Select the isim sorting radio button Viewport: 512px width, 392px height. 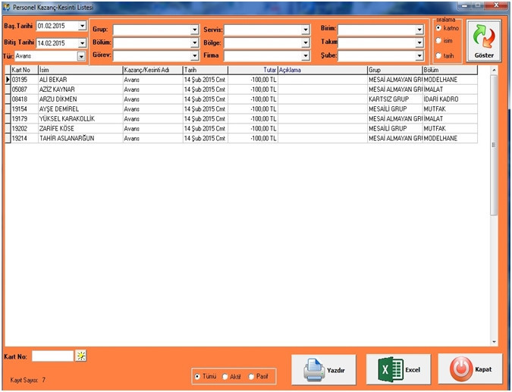click(438, 41)
